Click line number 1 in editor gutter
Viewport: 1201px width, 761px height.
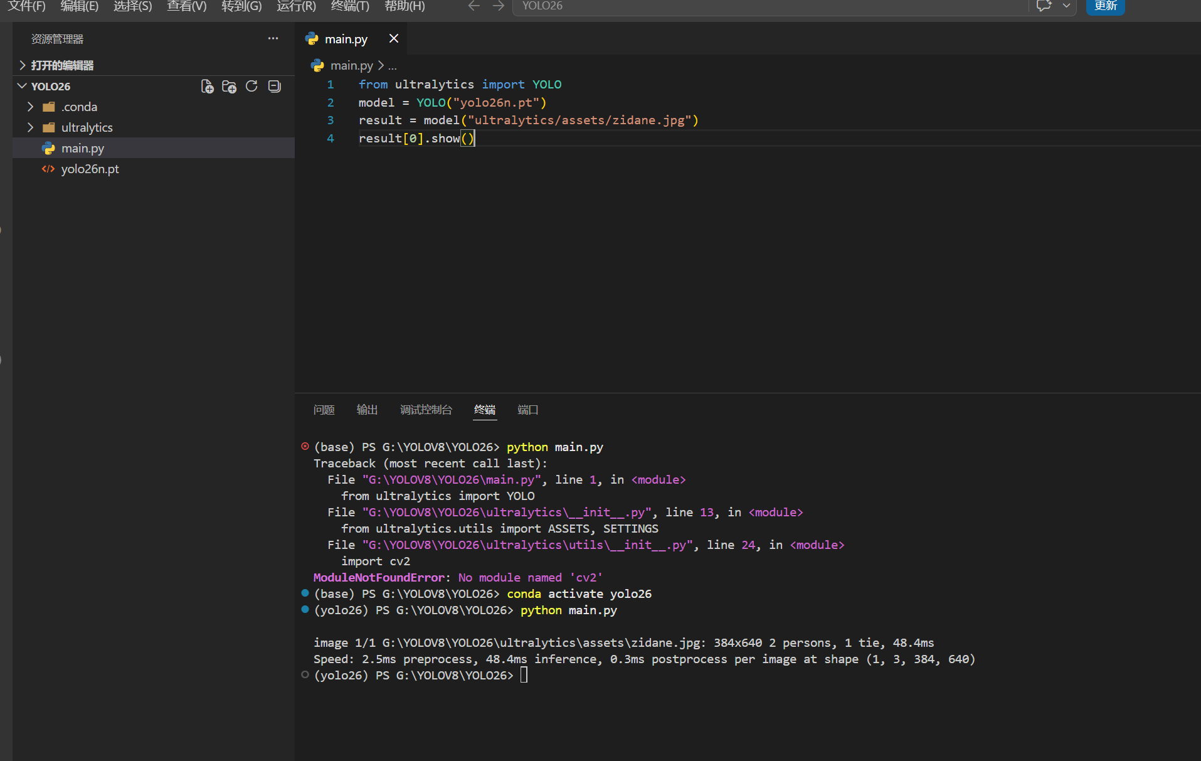click(331, 84)
